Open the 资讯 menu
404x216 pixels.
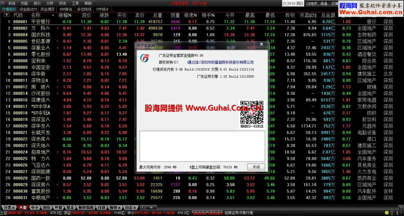point(63,3)
